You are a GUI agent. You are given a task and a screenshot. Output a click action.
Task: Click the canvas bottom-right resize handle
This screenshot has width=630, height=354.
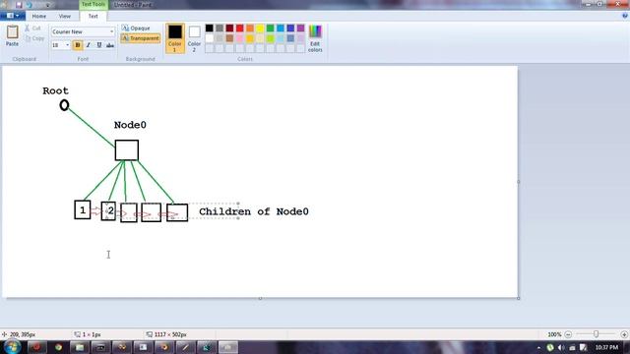coord(519,298)
